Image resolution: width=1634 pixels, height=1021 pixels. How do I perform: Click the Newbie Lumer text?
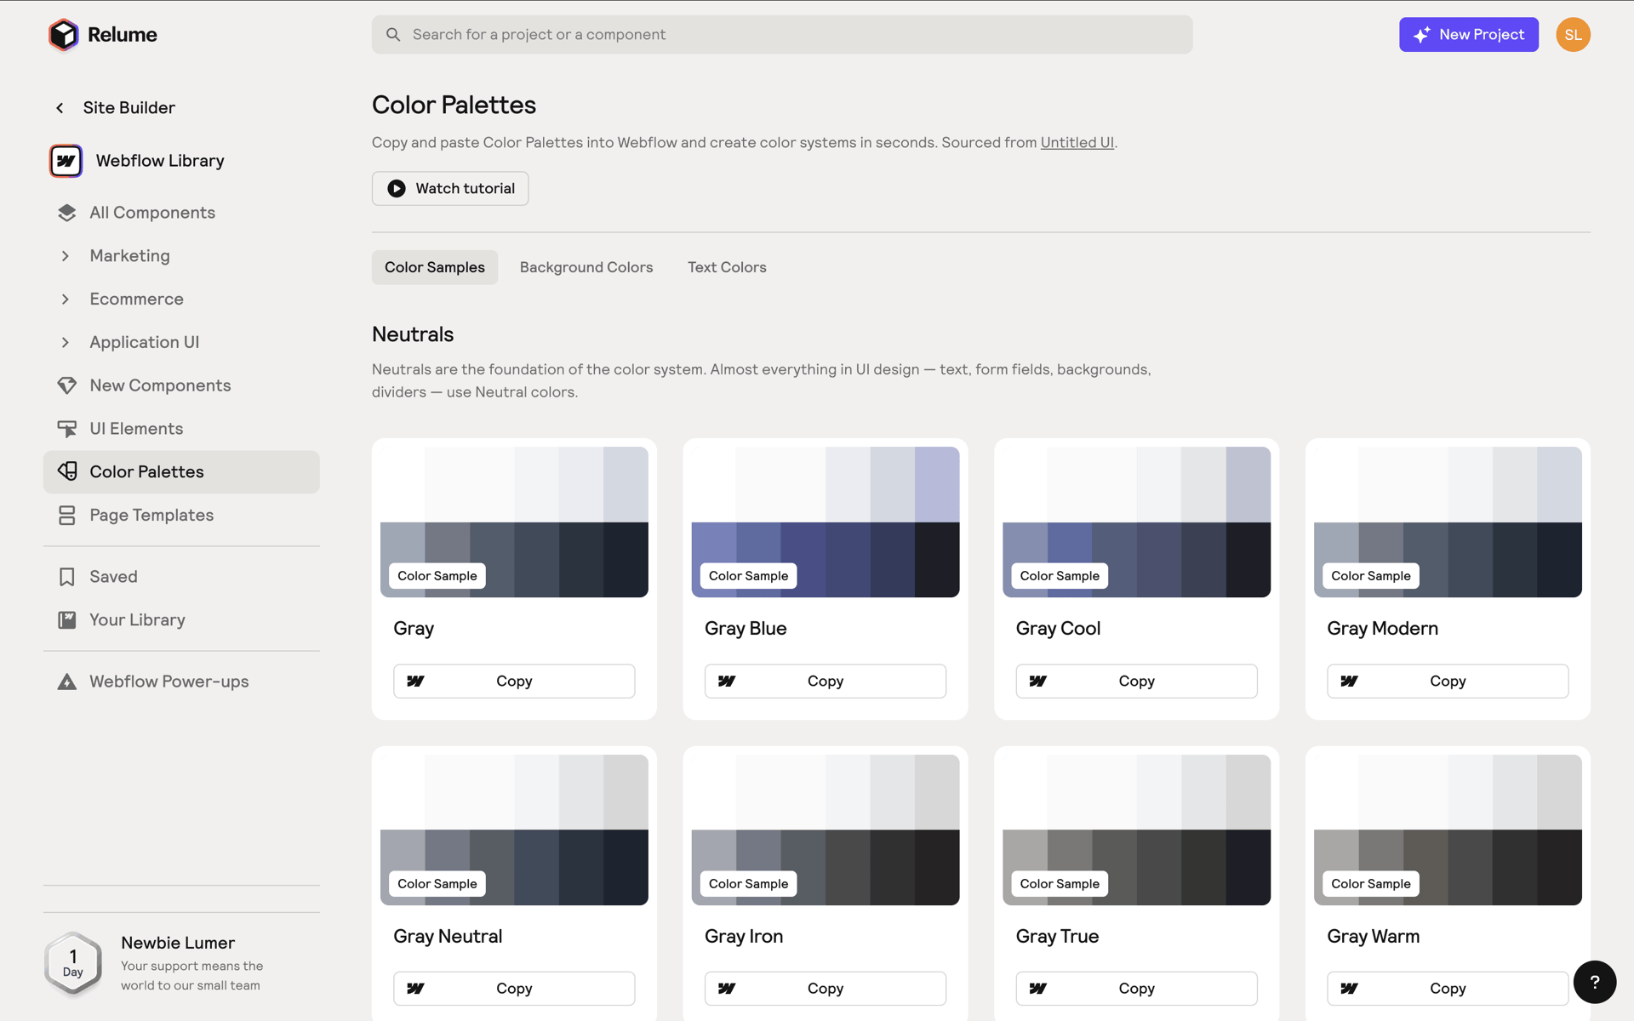178,943
